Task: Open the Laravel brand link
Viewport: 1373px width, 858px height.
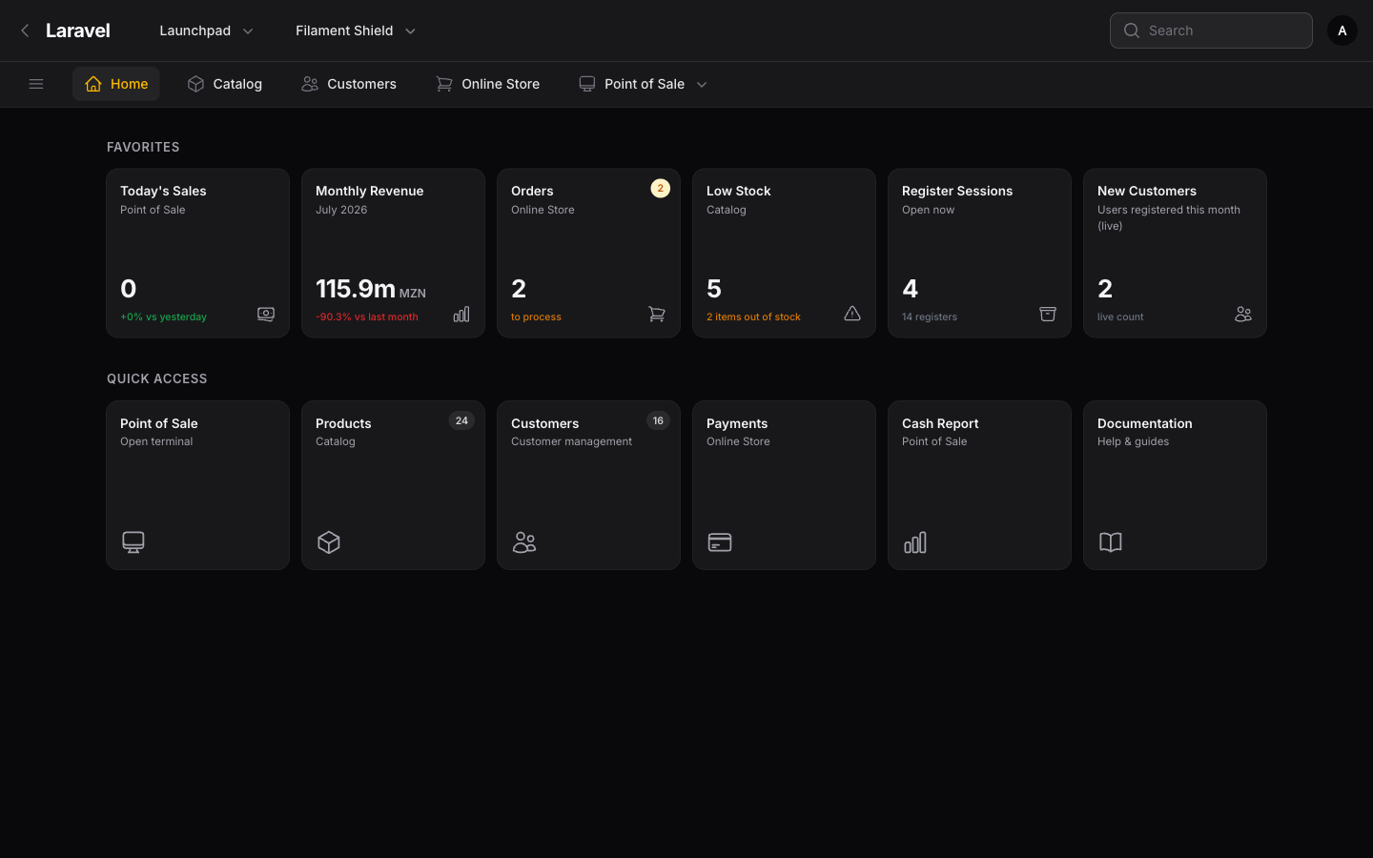Action: (78, 31)
